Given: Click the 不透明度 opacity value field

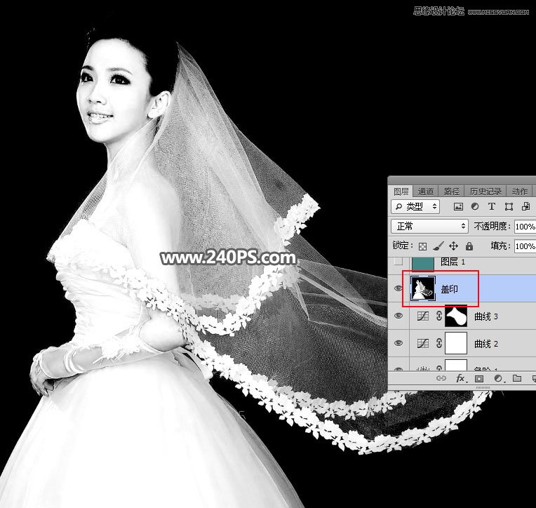Looking at the screenshot, I should point(525,227).
